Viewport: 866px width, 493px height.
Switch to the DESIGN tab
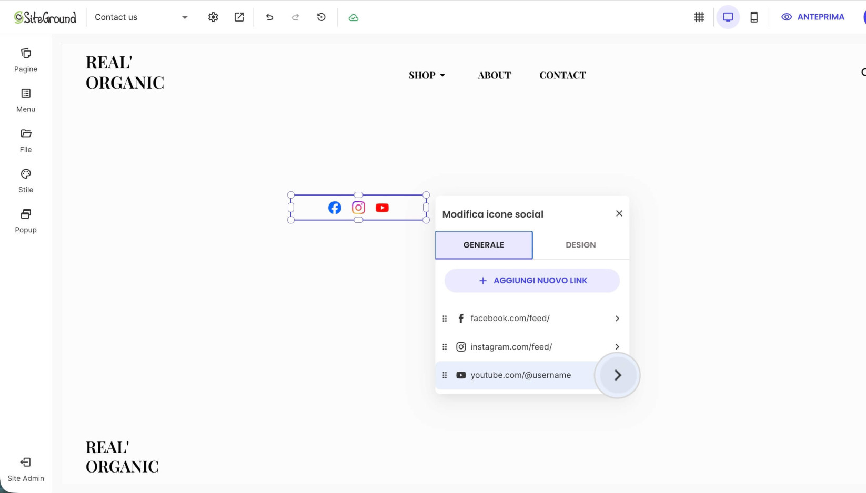[581, 245]
